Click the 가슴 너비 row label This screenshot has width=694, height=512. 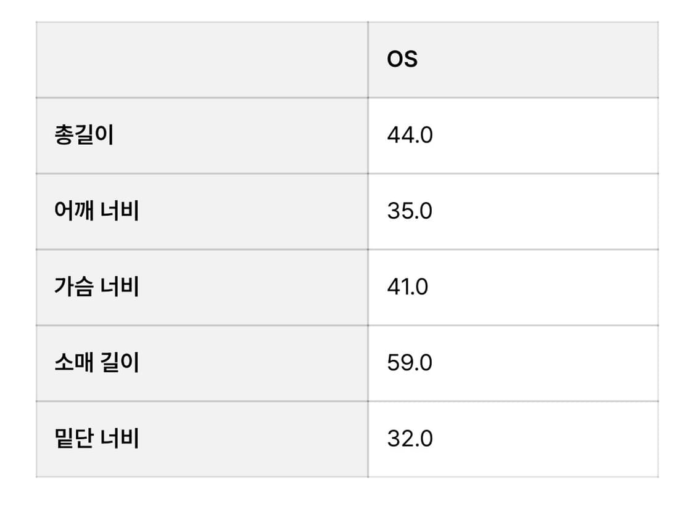[96, 287]
